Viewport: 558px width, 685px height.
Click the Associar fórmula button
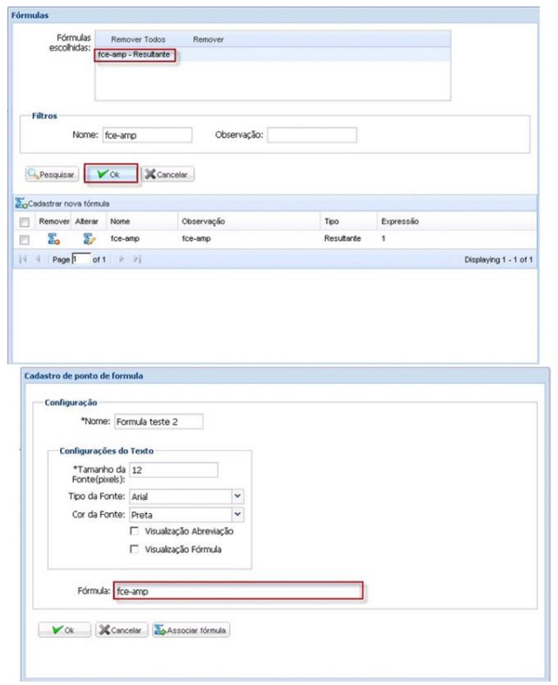(191, 630)
